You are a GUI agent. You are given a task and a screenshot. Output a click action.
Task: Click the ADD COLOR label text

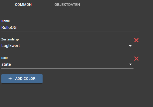click(25, 79)
